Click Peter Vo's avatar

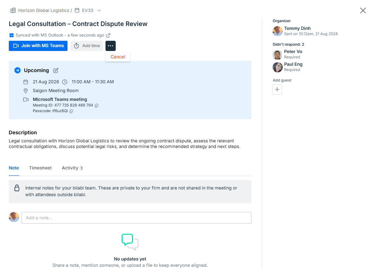tap(277, 55)
